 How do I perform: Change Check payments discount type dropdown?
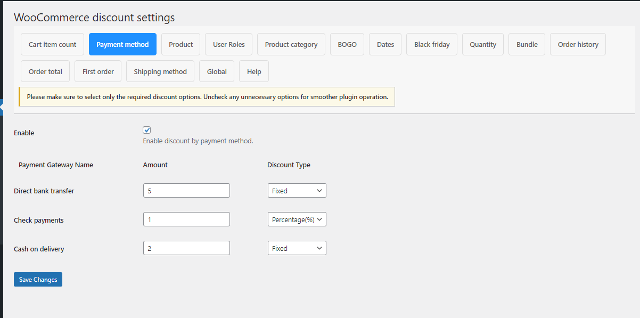point(297,219)
